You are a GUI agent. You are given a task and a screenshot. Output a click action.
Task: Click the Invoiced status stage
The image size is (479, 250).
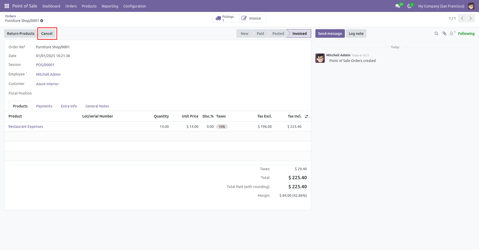pyautogui.click(x=299, y=34)
